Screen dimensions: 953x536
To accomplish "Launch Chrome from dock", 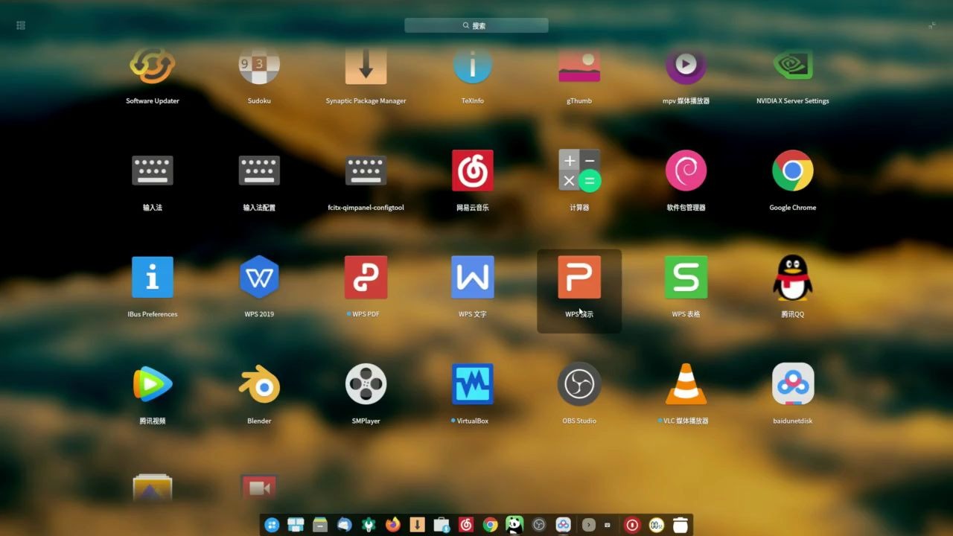I will 490,525.
